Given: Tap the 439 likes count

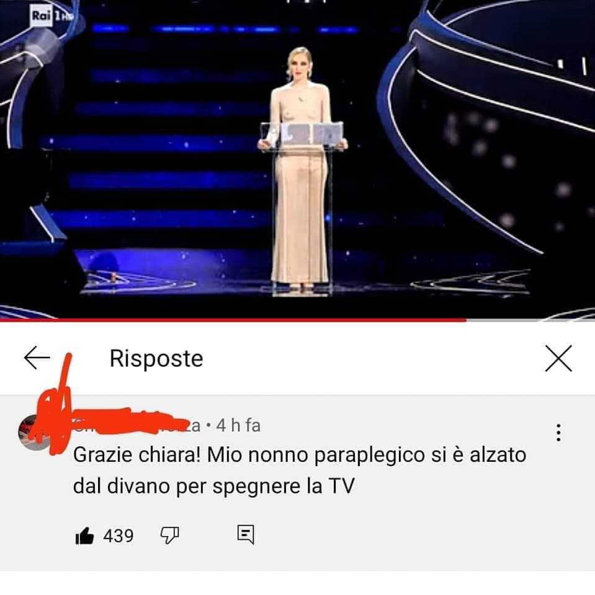Looking at the screenshot, I should (119, 535).
